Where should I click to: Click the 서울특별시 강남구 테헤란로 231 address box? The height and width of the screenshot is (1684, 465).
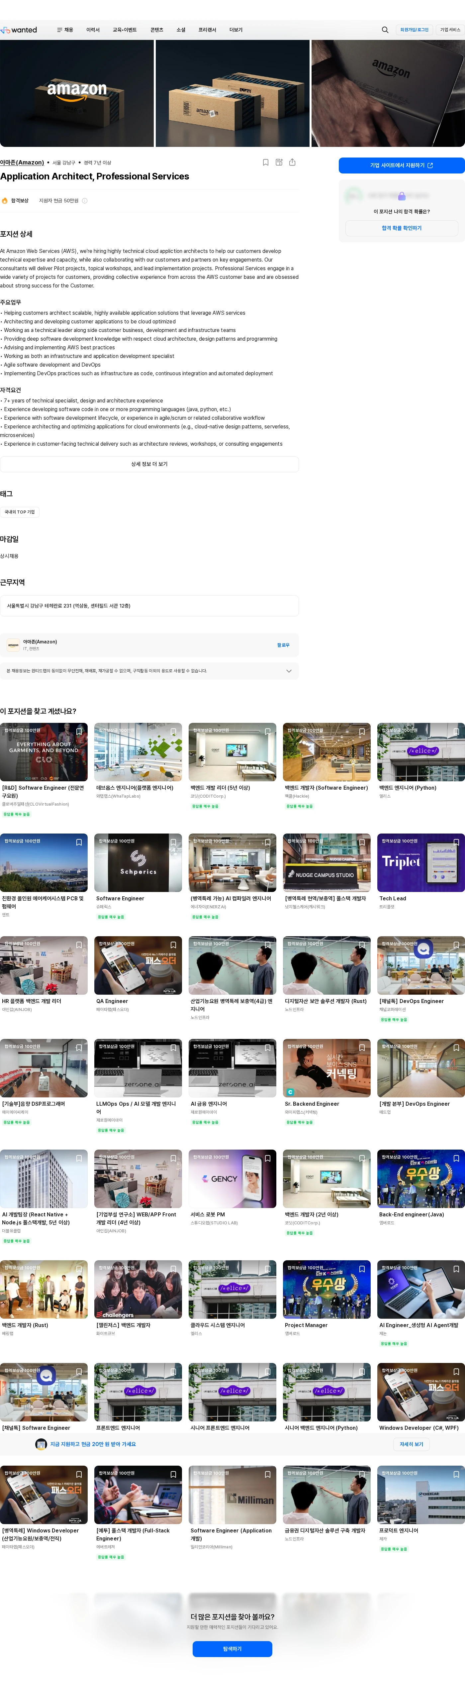[x=149, y=606]
